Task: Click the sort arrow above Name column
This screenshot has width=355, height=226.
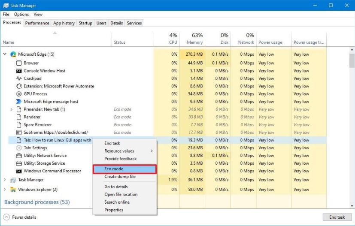Action: click(55, 33)
